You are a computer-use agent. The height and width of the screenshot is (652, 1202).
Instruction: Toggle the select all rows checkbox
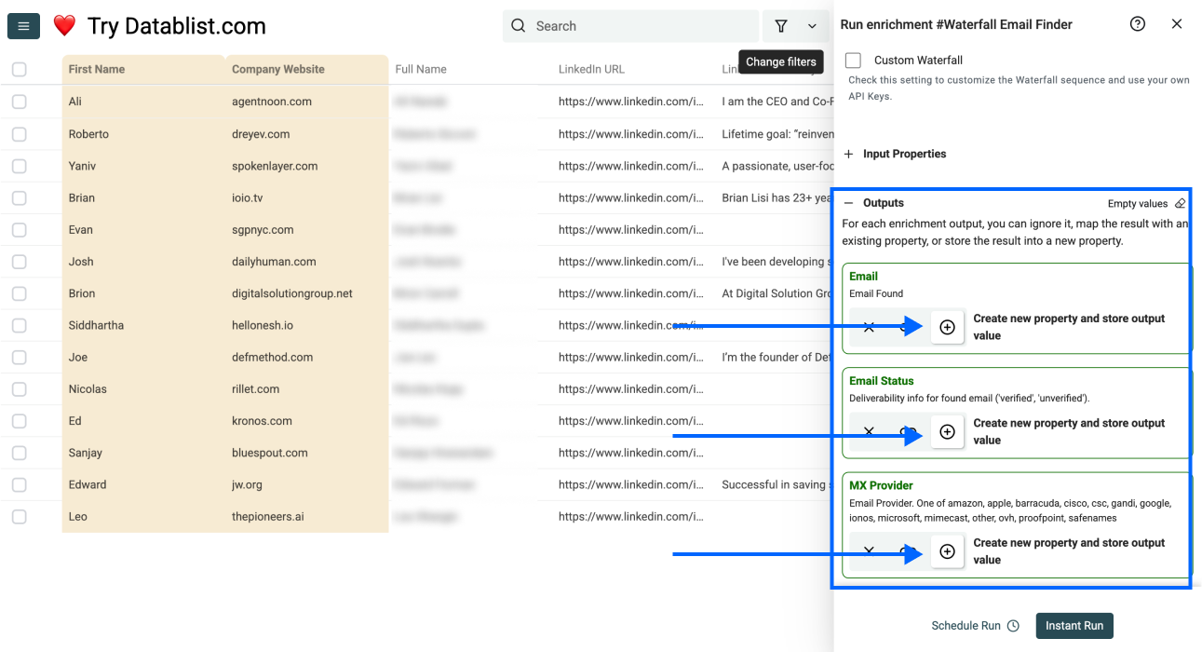[20, 69]
